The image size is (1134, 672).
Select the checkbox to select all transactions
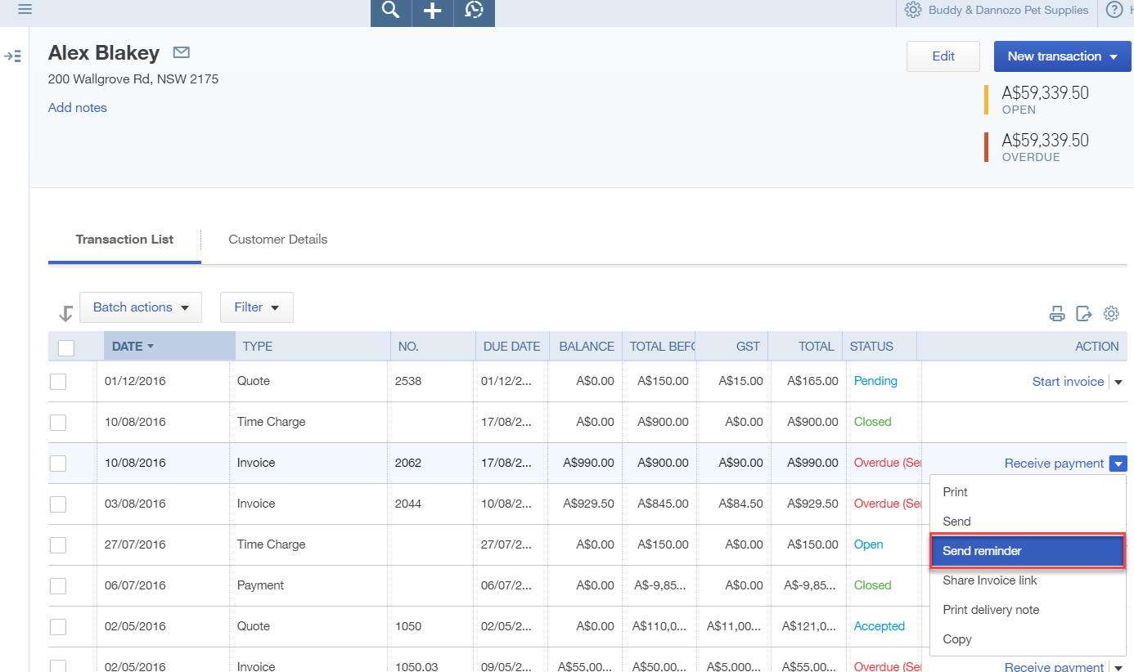(65, 347)
